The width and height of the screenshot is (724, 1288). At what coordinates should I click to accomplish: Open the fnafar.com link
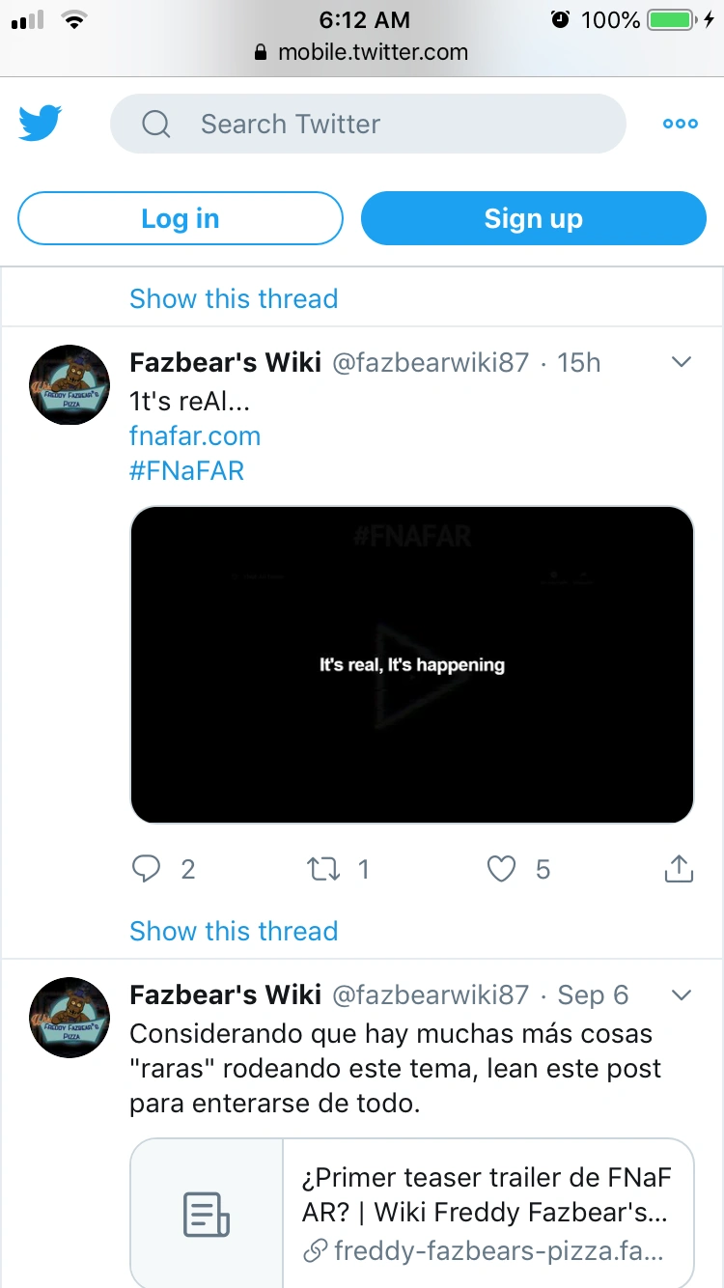(195, 435)
